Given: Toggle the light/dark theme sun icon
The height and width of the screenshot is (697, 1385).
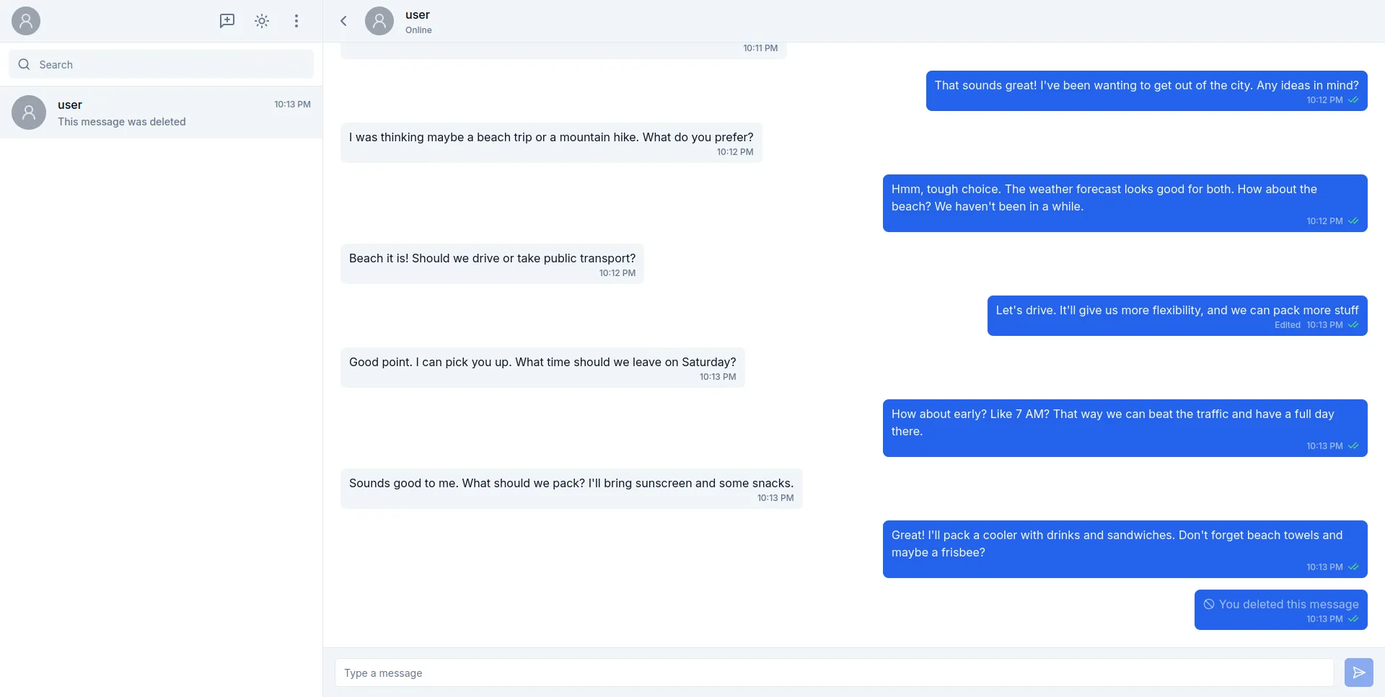Looking at the screenshot, I should click(261, 21).
